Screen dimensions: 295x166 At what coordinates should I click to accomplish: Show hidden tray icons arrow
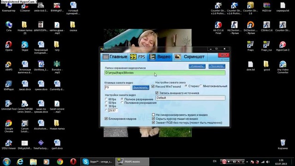247,162
